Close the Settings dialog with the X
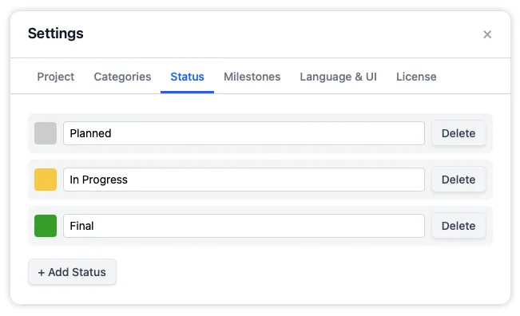Screen dimensions: 520x316 486,34
